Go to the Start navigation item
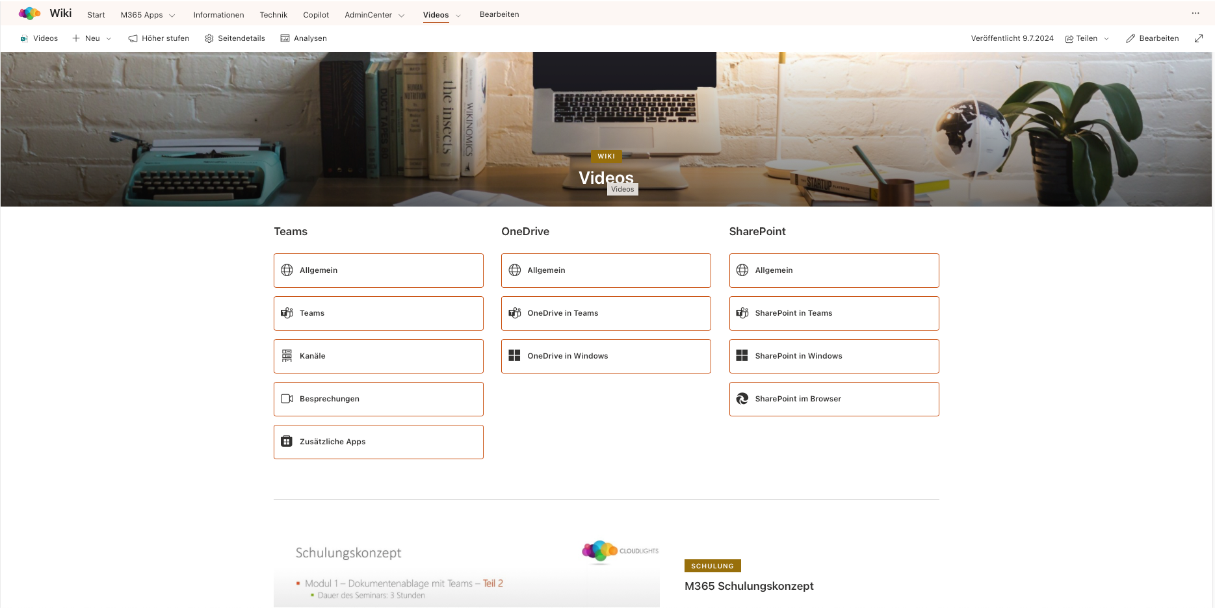The height and width of the screenshot is (608, 1215). (x=96, y=15)
